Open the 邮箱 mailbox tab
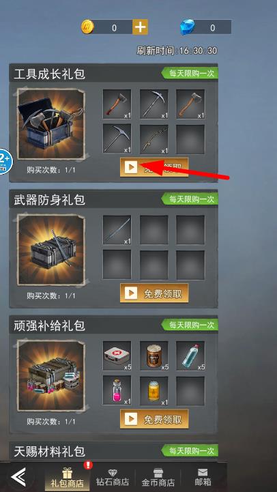The width and height of the screenshot is (277, 492). pos(203,477)
